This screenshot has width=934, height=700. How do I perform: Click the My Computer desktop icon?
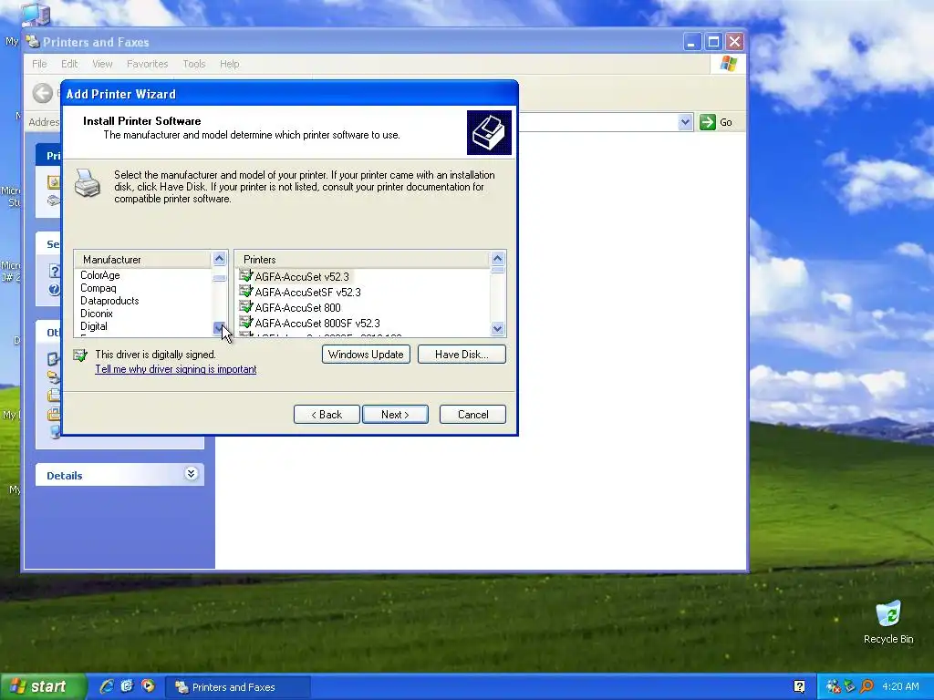[x=36, y=15]
